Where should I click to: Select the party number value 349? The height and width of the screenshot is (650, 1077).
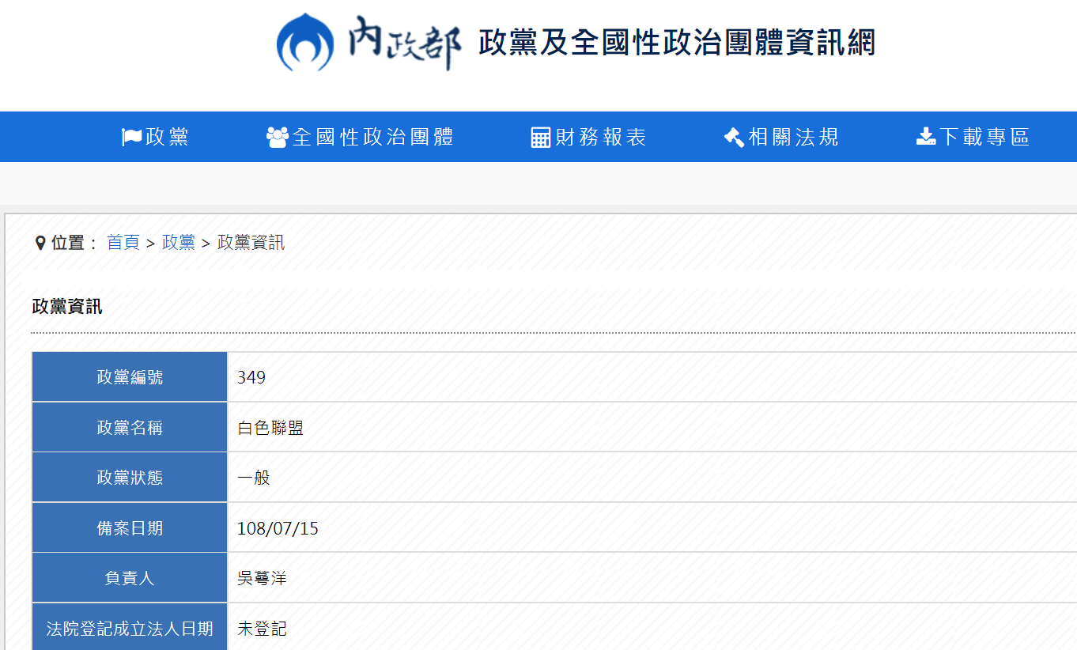[x=251, y=377]
